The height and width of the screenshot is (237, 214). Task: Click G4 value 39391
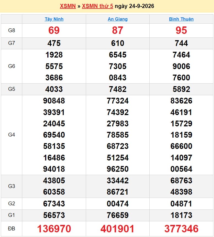click(54, 112)
